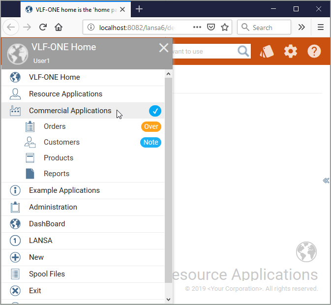Viewport: 331px width, 305px height.
Task: Click the Commercial Applications factory icon
Action: pos(15,111)
